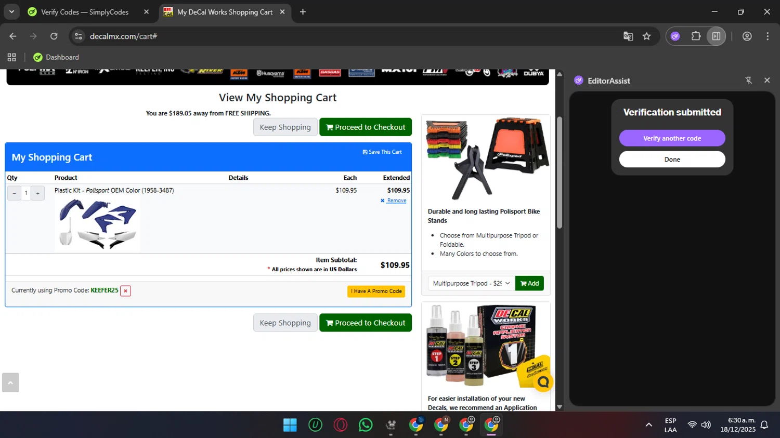Image resolution: width=780 pixels, height=438 pixels.
Task: Expand the tab search dropdown arrow
Action: click(11, 11)
